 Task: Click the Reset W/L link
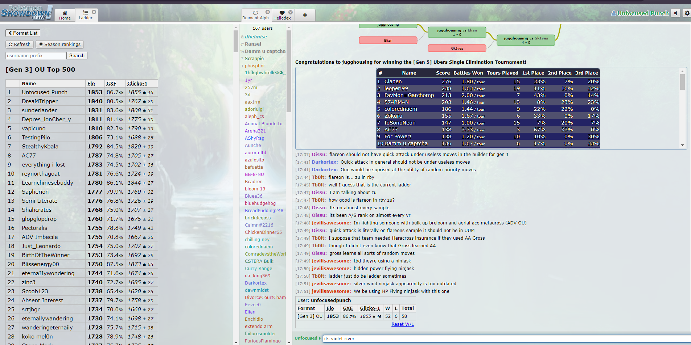[402, 324]
